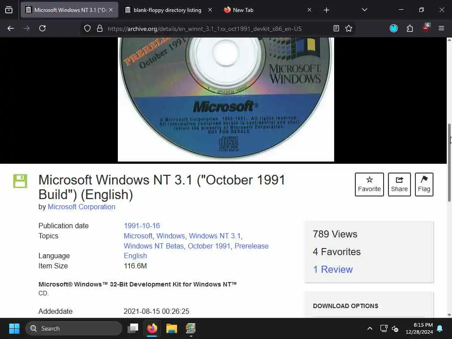
Task: Expand the list all tabs chevron
Action: [364, 10]
